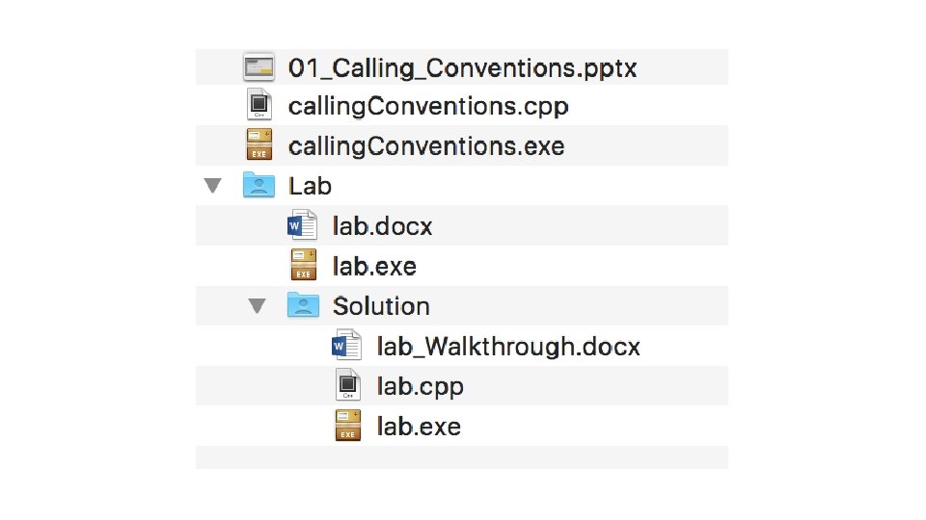Image resolution: width=926 pixels, height=520 pixels.
Task: Click the Word icon for lab_Walkthrough.docx
Action: (x=346, y=346)
